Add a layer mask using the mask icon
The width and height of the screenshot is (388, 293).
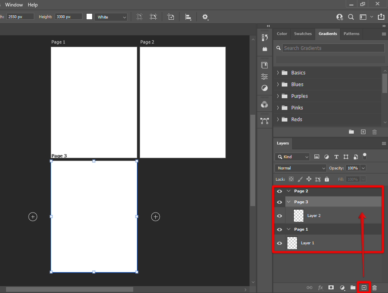(331, 287)
